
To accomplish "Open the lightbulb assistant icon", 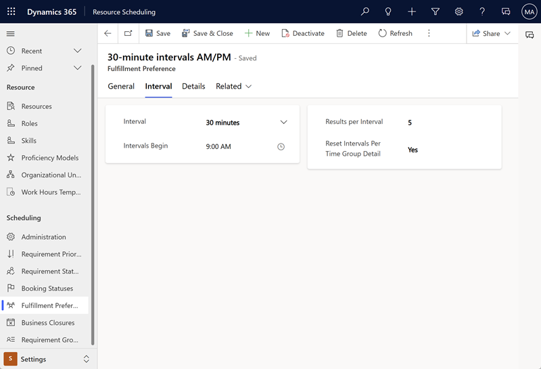I will [x=388, y=12].
